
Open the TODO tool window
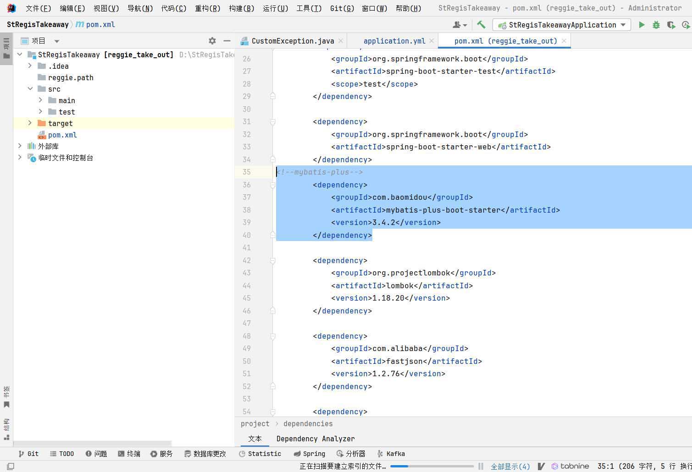point(61,454)
